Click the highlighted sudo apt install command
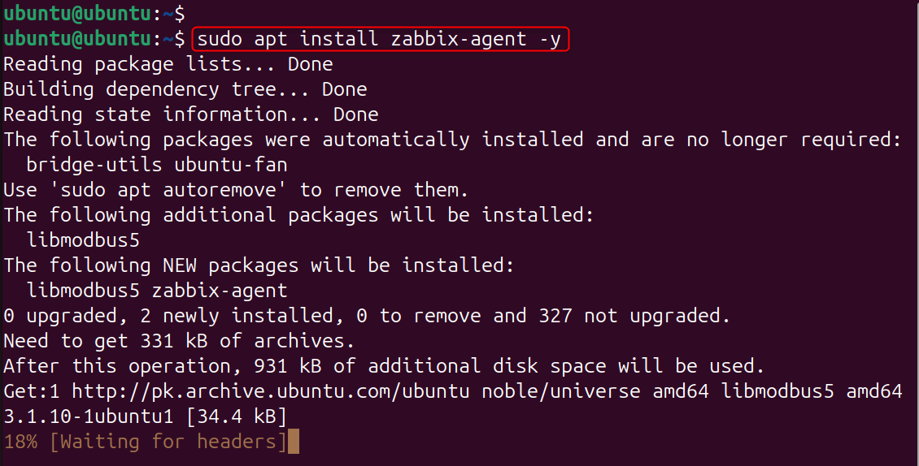The width and height of the screenshot is (919, 466). 379,38
